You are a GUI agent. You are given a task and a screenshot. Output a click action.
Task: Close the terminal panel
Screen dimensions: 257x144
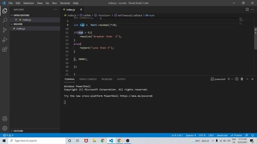click(x=253, y=79)
